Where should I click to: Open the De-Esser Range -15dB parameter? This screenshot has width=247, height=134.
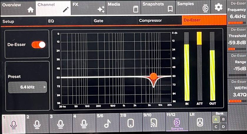(x=237, y=65)
